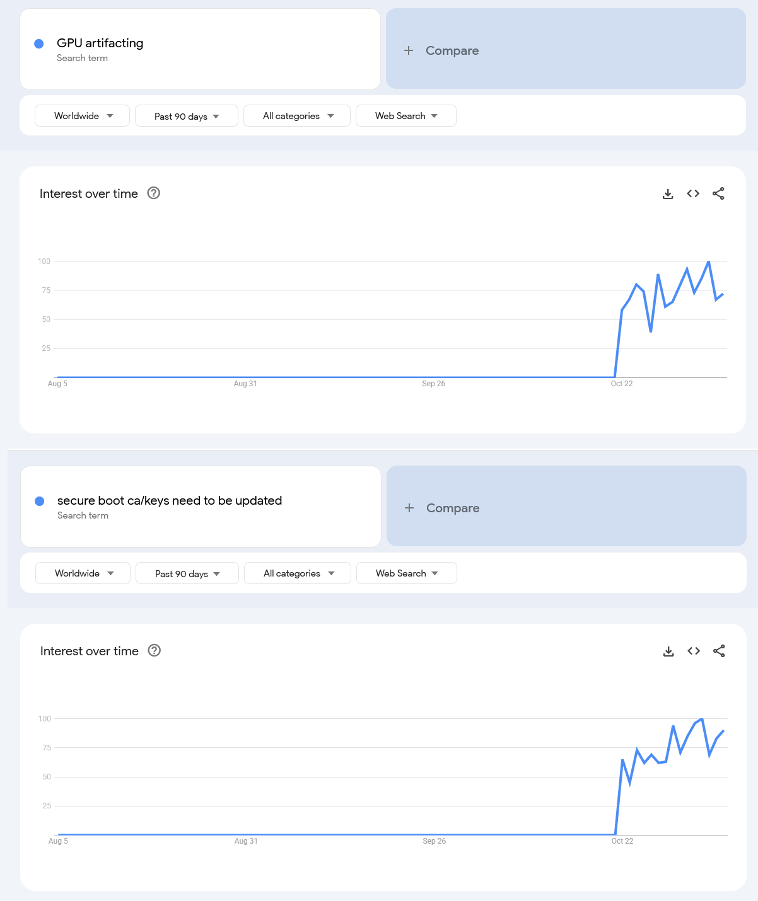
Task: Share the secure boot trend chart
Action: [719, 651]
